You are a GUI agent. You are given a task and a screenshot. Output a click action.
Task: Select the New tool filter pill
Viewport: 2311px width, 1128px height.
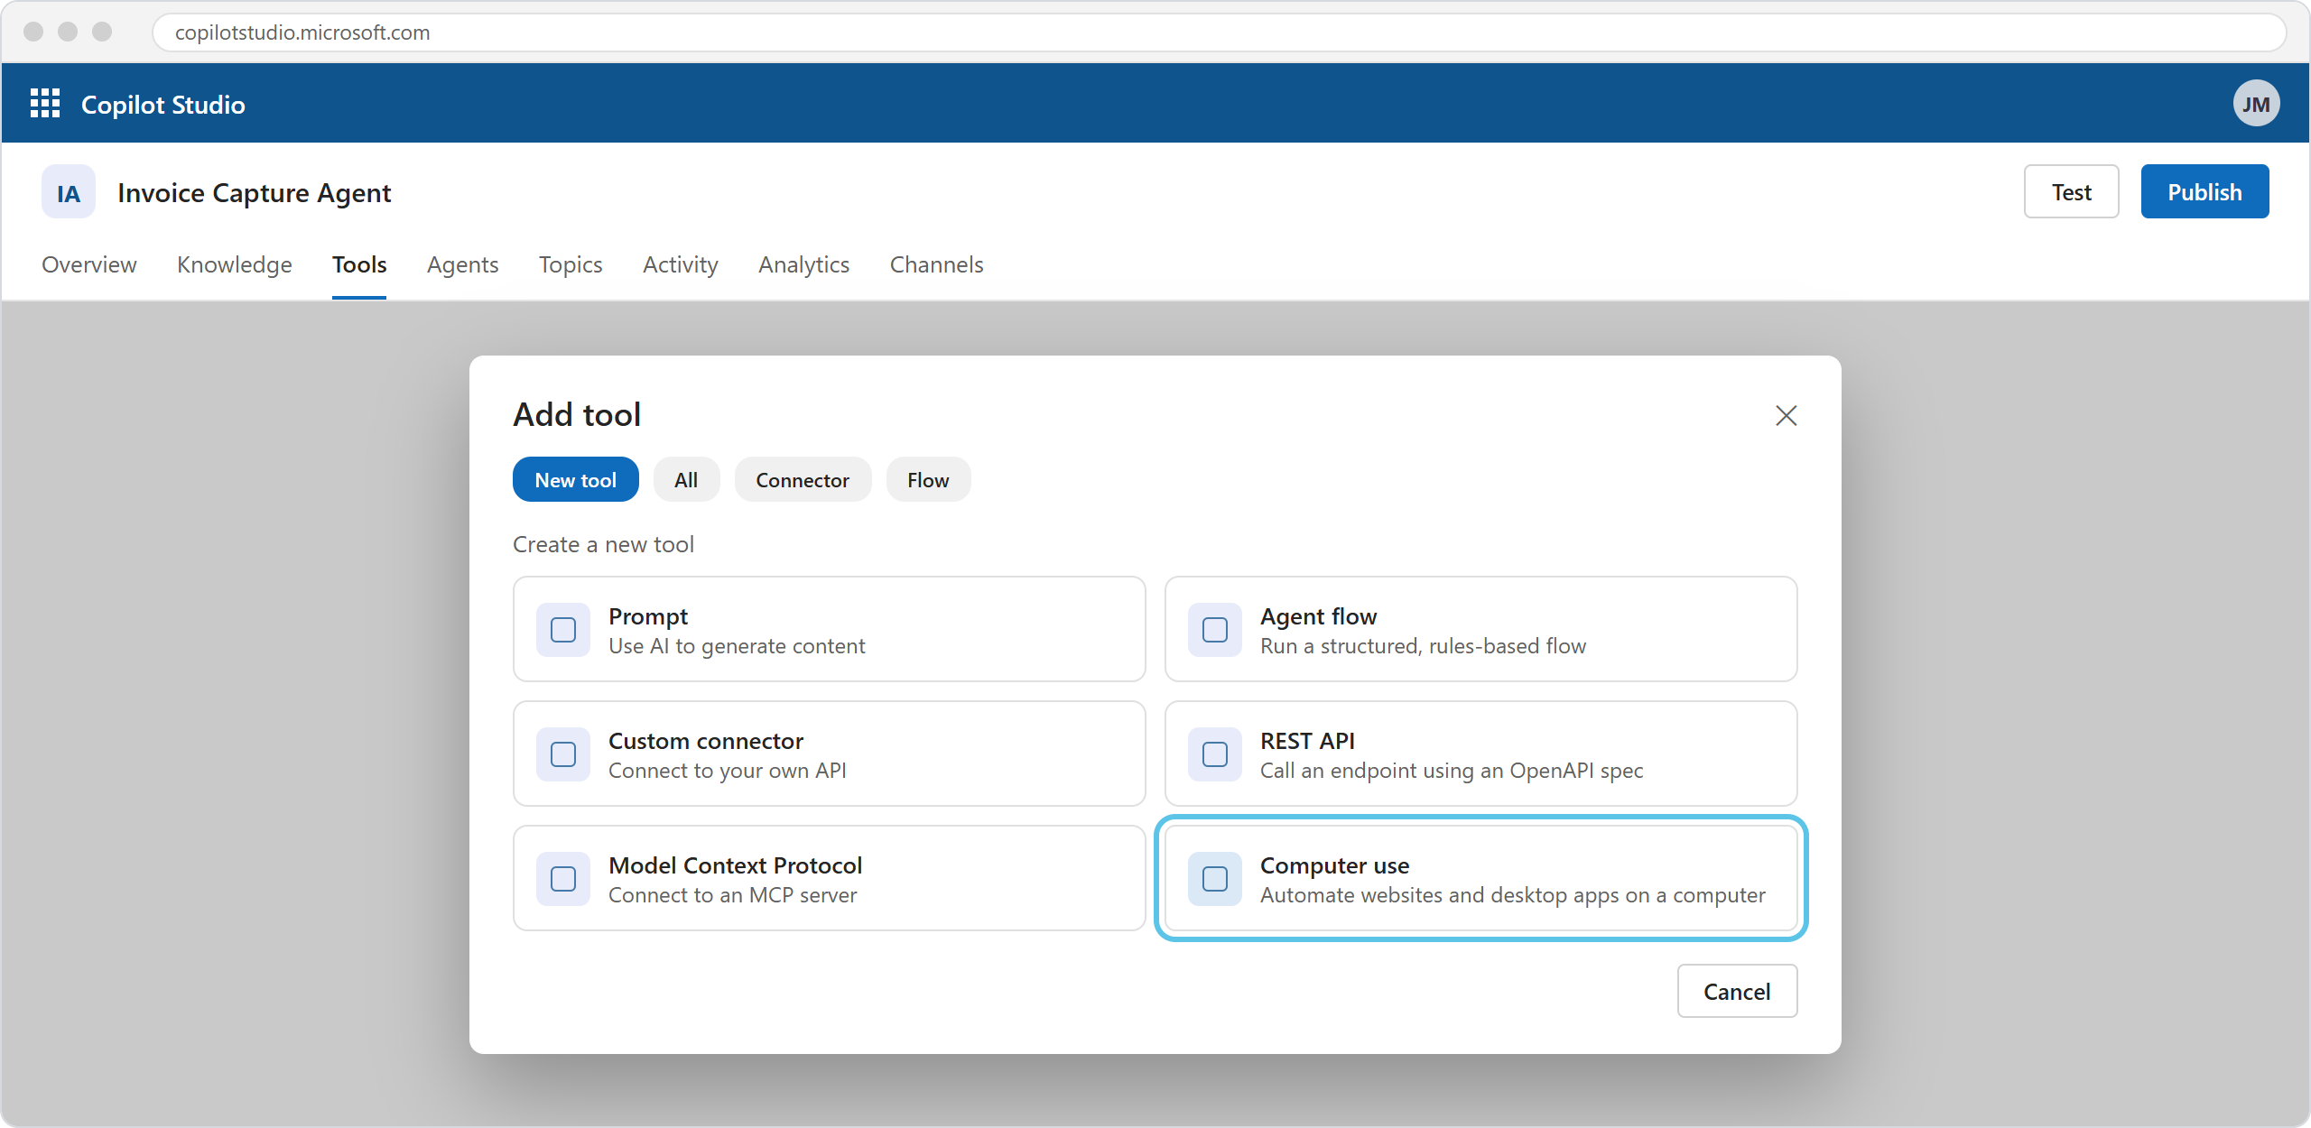pyautogui.click(x=576, y=479)
